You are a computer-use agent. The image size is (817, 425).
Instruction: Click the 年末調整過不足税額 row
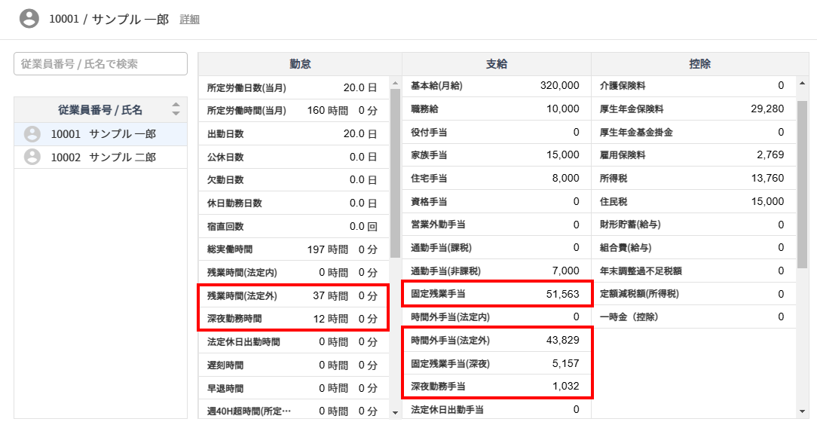693,271
